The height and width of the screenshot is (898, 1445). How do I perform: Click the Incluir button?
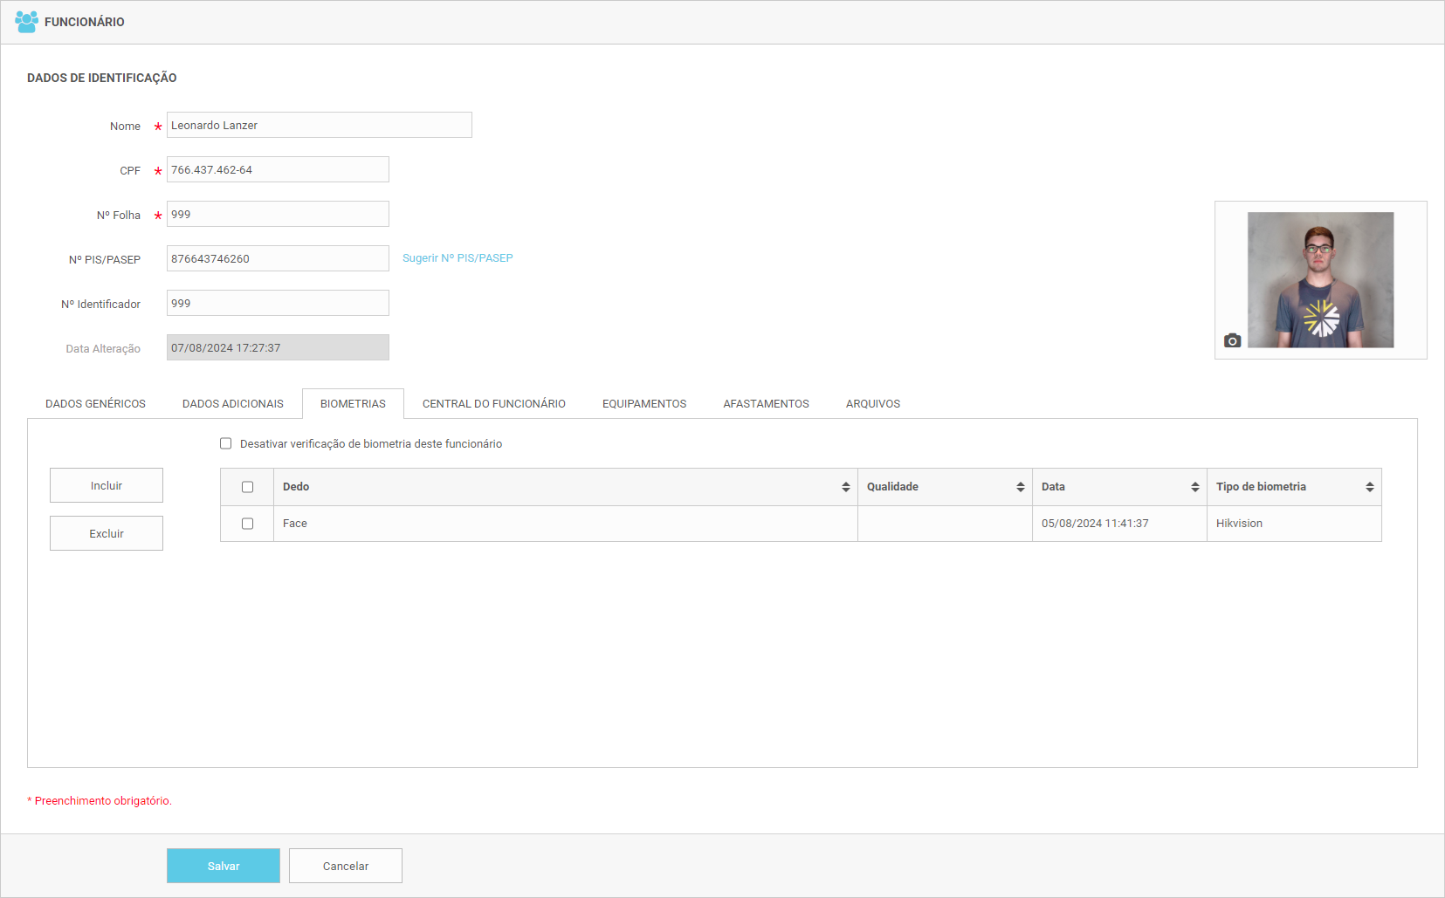(x=107, y=485)
